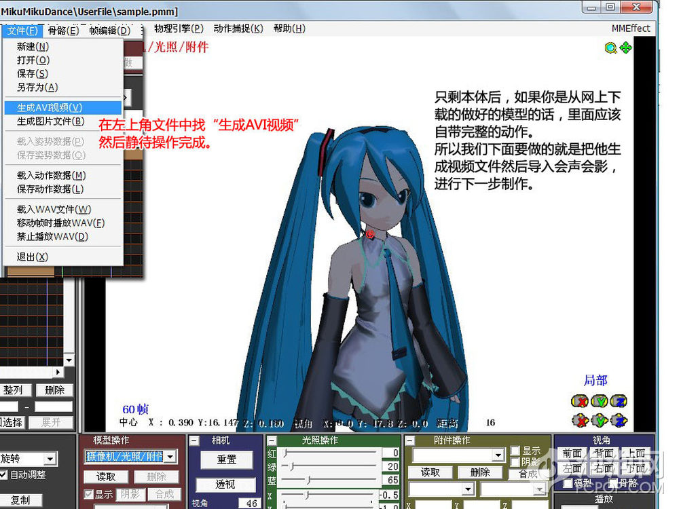
Task: Collapse the 相机 panel with minus button
Action: [195, 441]
